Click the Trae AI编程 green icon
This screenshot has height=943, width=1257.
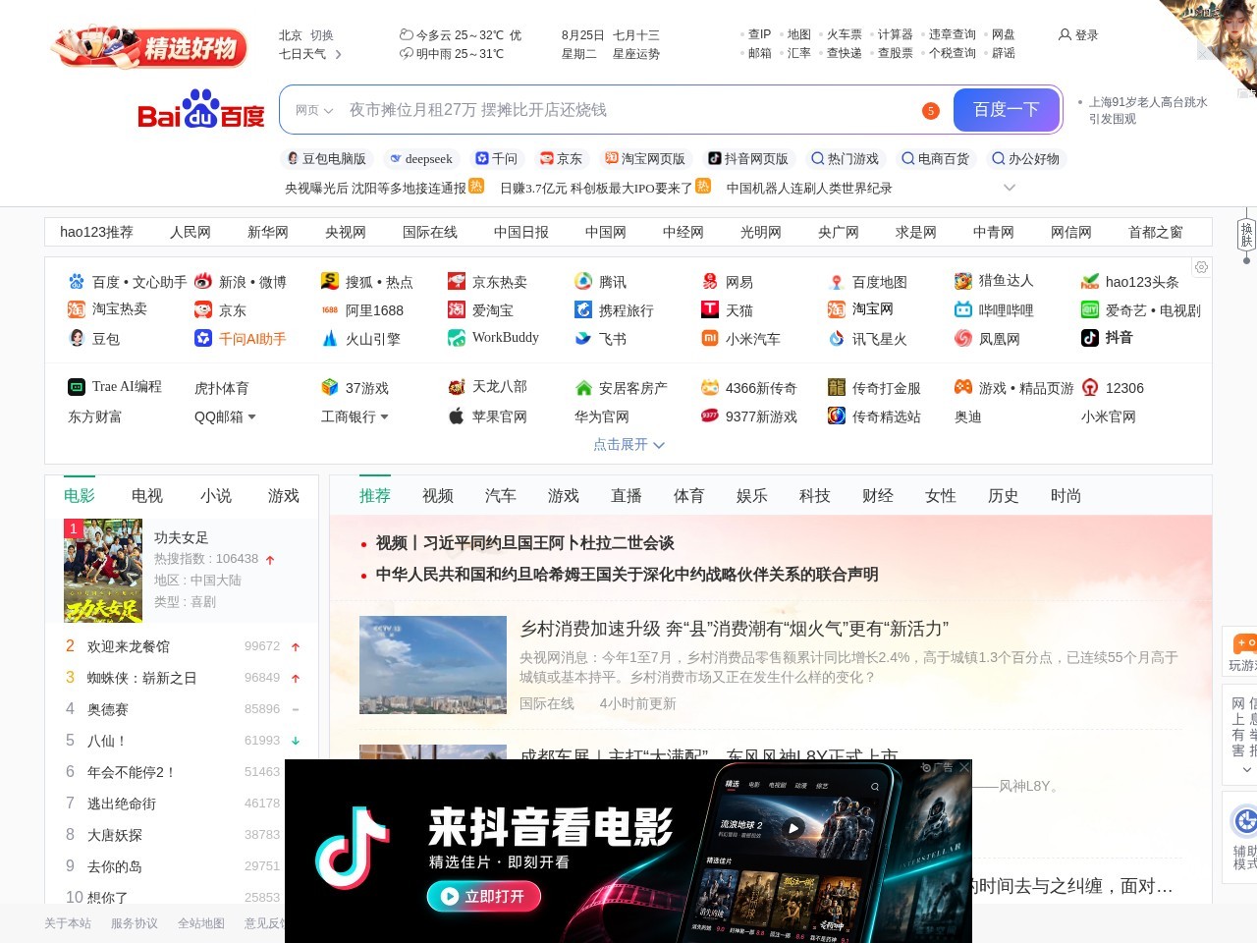coord(77,387)
